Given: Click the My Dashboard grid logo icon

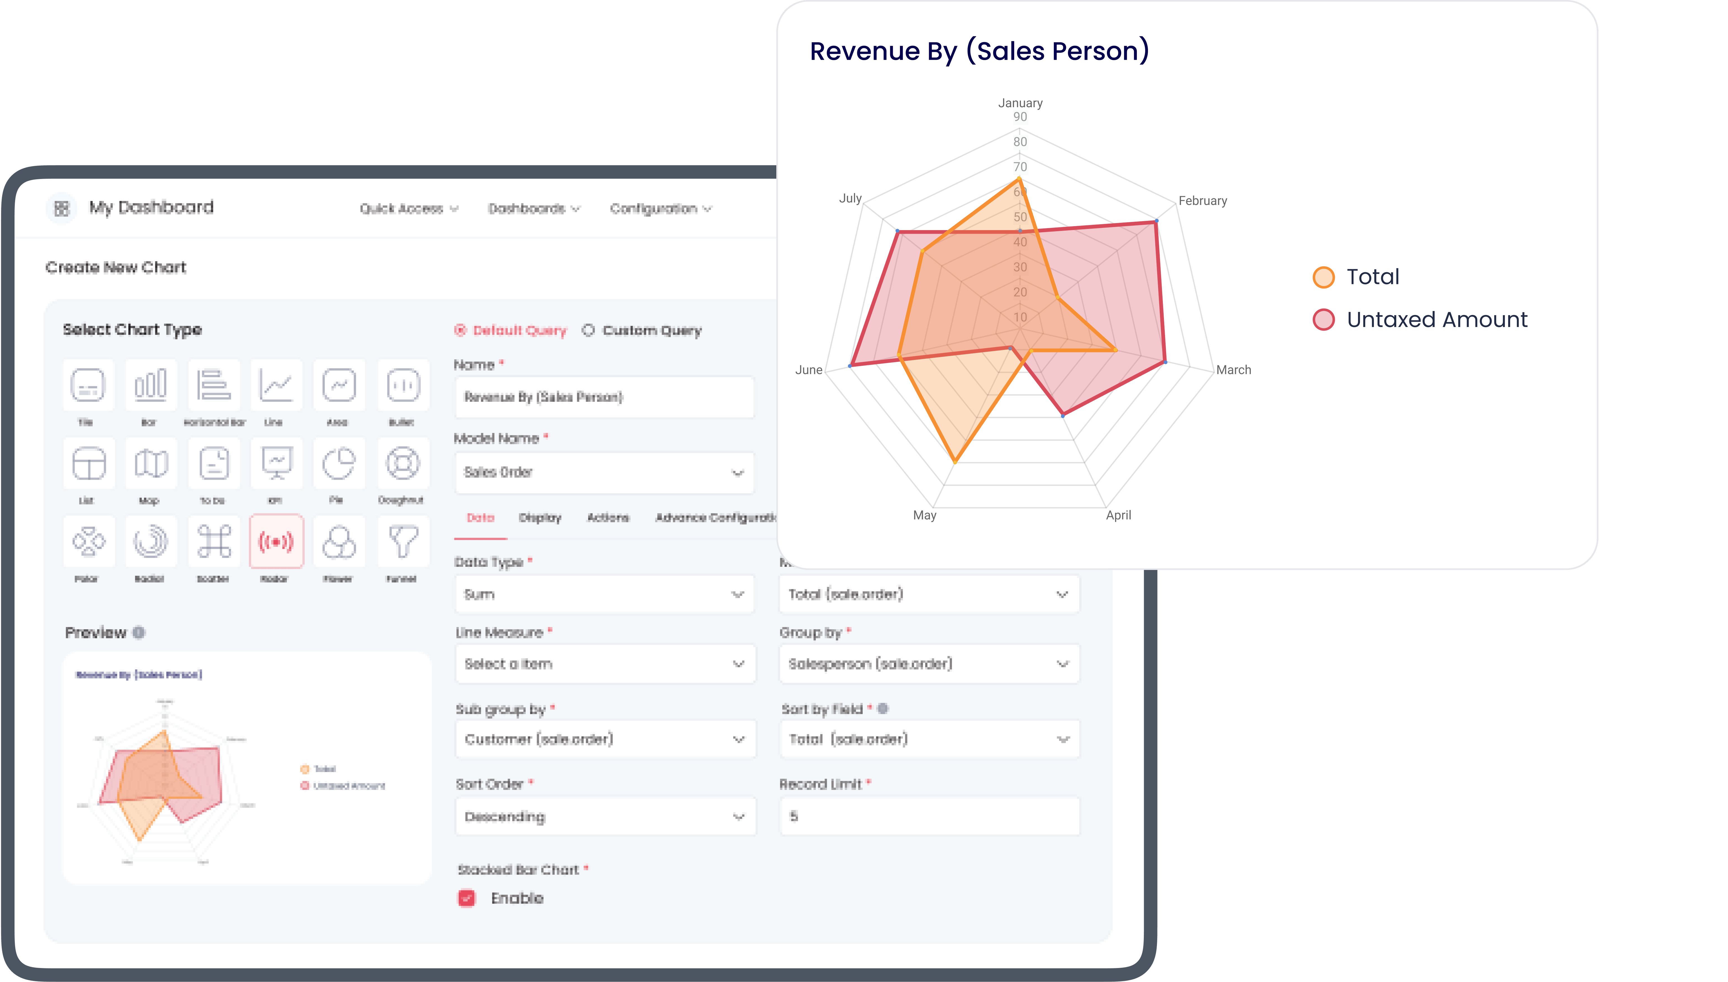Looking at the screenshot, I should pos(61,208).
